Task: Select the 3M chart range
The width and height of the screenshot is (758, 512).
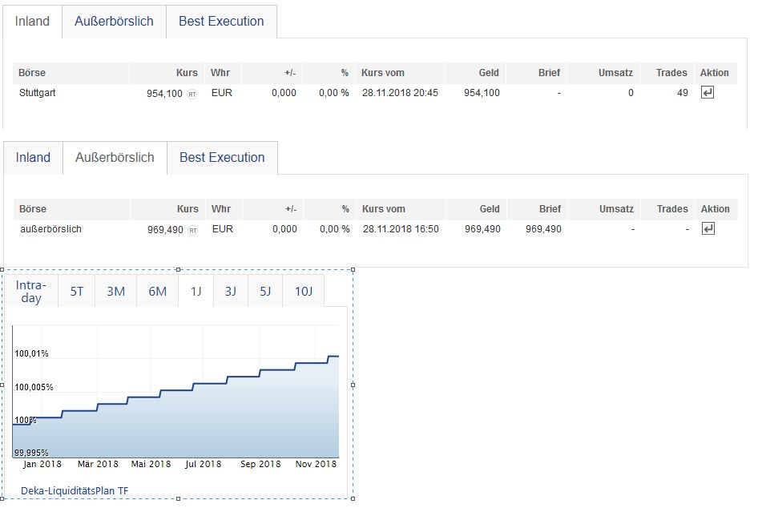Action: click(x=116, y=292)
